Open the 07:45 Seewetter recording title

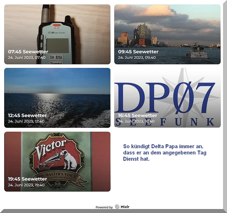[x=28, y=52]
